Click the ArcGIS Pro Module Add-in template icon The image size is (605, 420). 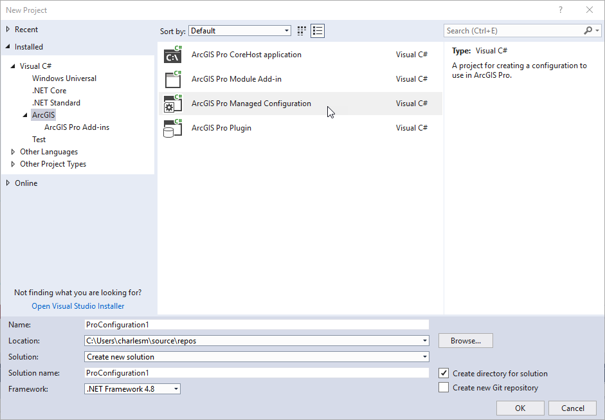(172, 79)
